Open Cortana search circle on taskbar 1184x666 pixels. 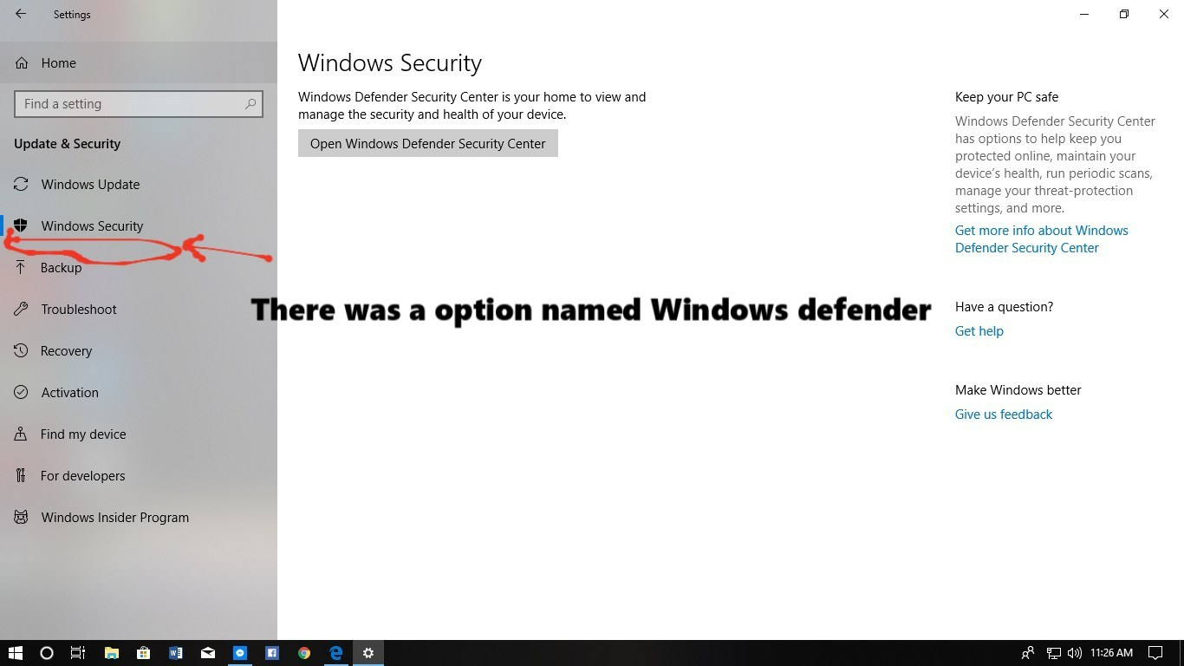click(x=47, y=653)
